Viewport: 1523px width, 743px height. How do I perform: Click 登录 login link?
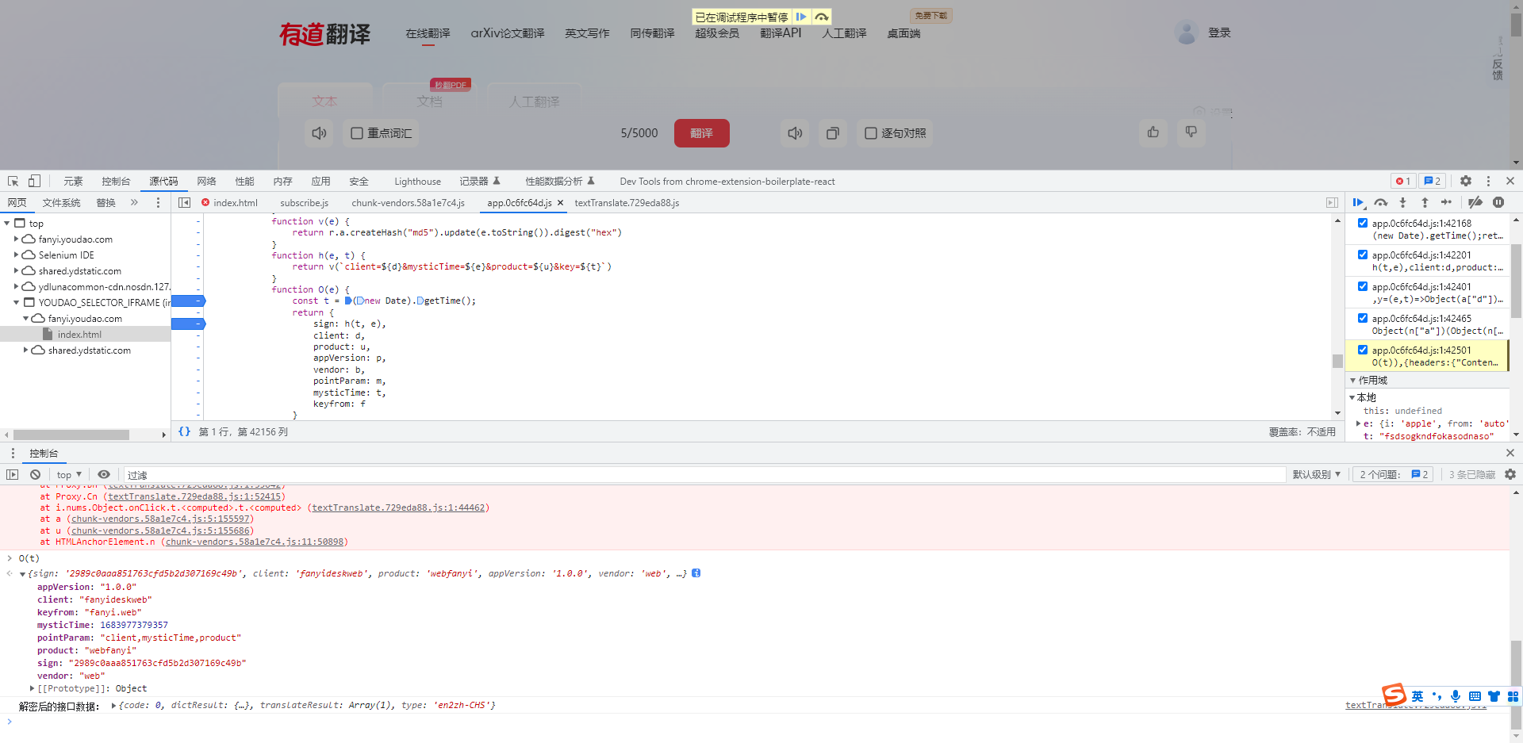tap(1219, 33)
